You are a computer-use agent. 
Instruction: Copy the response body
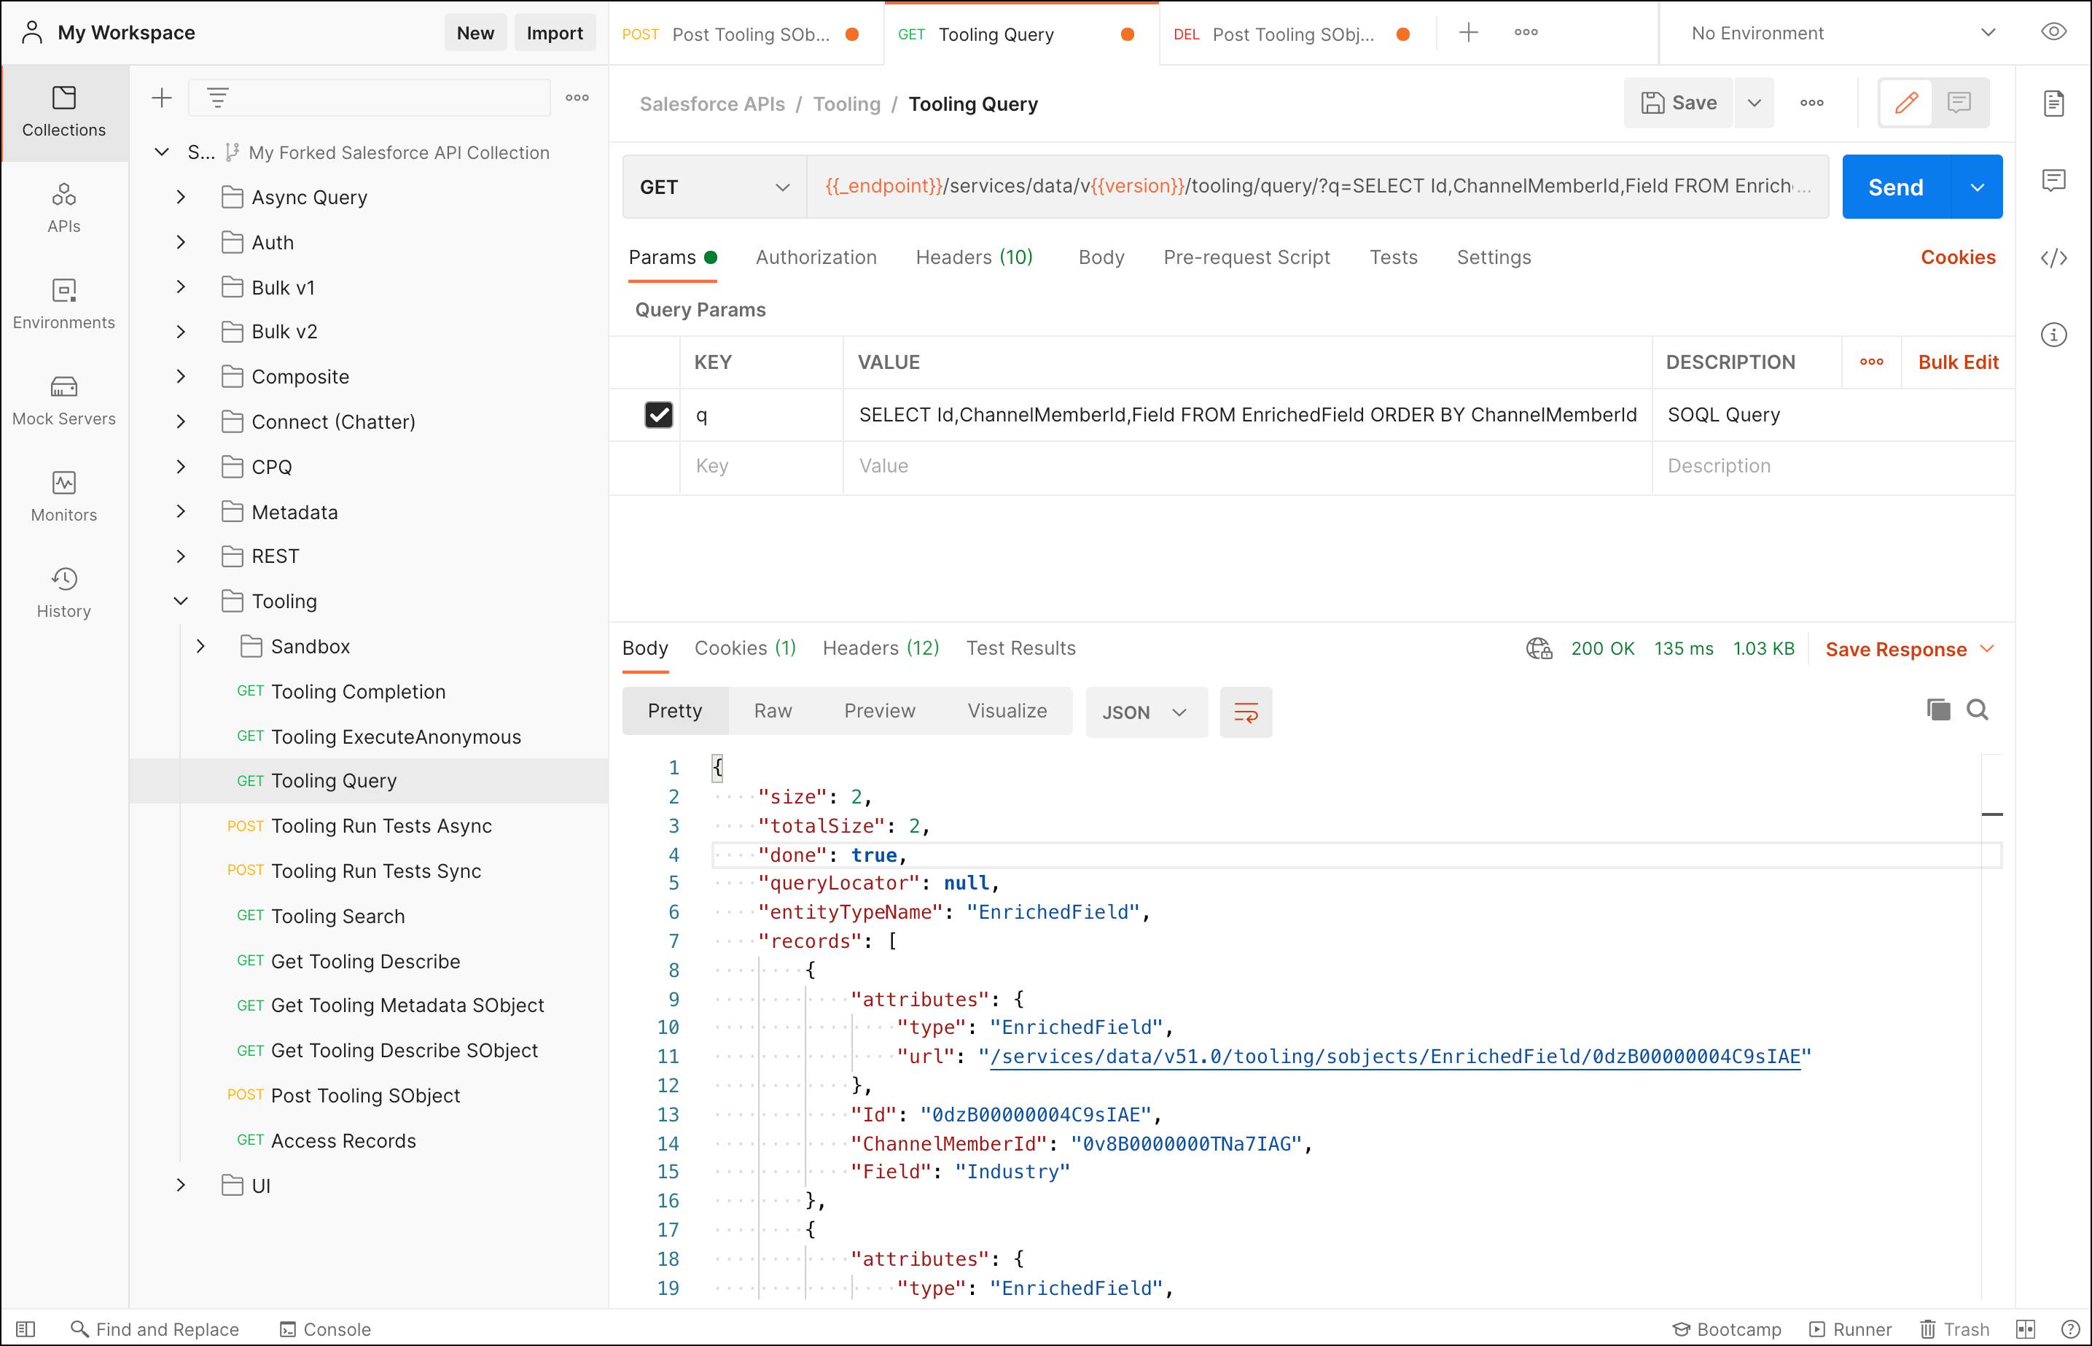(1938, 709)
